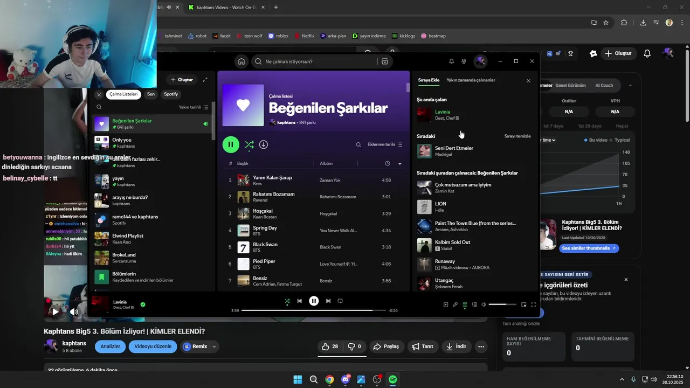The width and height of the screenshot is (690, 388).
Task: Open the Netflix bookmark in the browser
Action: pyautogui.click(x=304, y=36)
